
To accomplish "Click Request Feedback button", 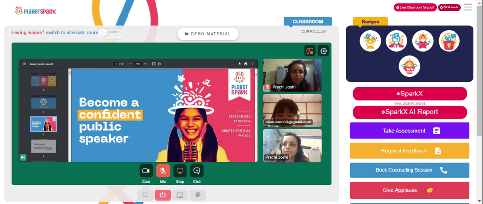I will coord(410,151).
